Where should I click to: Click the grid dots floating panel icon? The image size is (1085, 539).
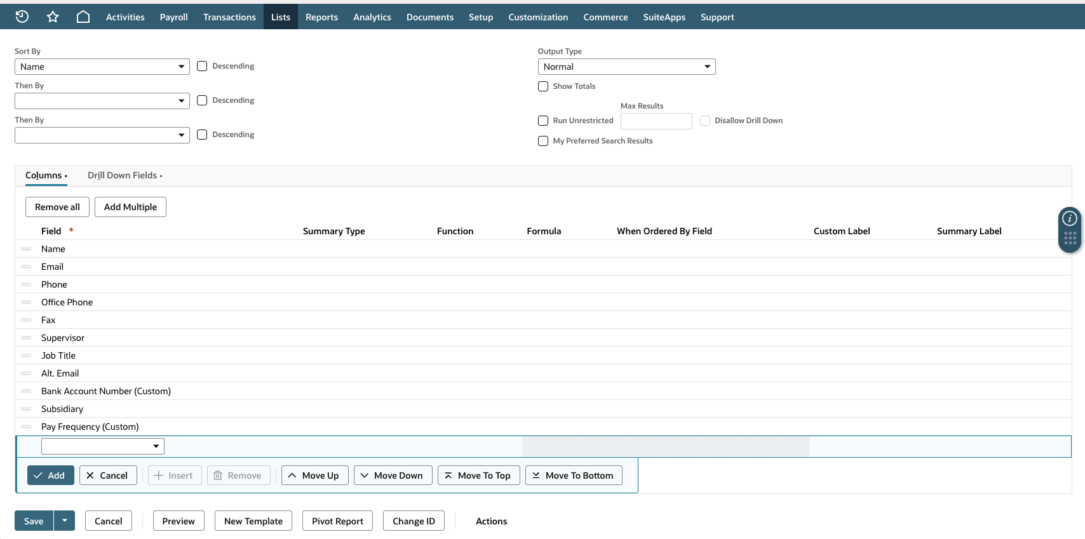pyautogui.click(x=1070, y=239)
